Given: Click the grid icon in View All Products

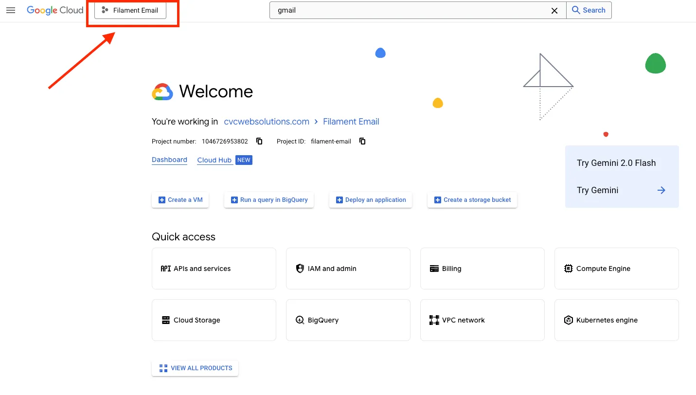Looking at the screenshot, I should coord(163,368).
